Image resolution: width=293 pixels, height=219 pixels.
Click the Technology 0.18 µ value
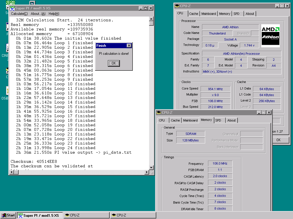coord(210,45)
